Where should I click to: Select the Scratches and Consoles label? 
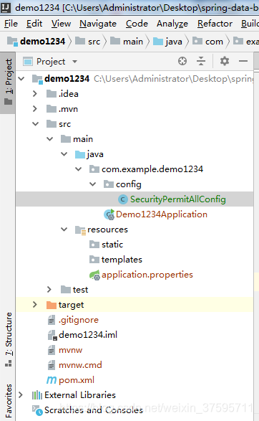tap(94, 410)
